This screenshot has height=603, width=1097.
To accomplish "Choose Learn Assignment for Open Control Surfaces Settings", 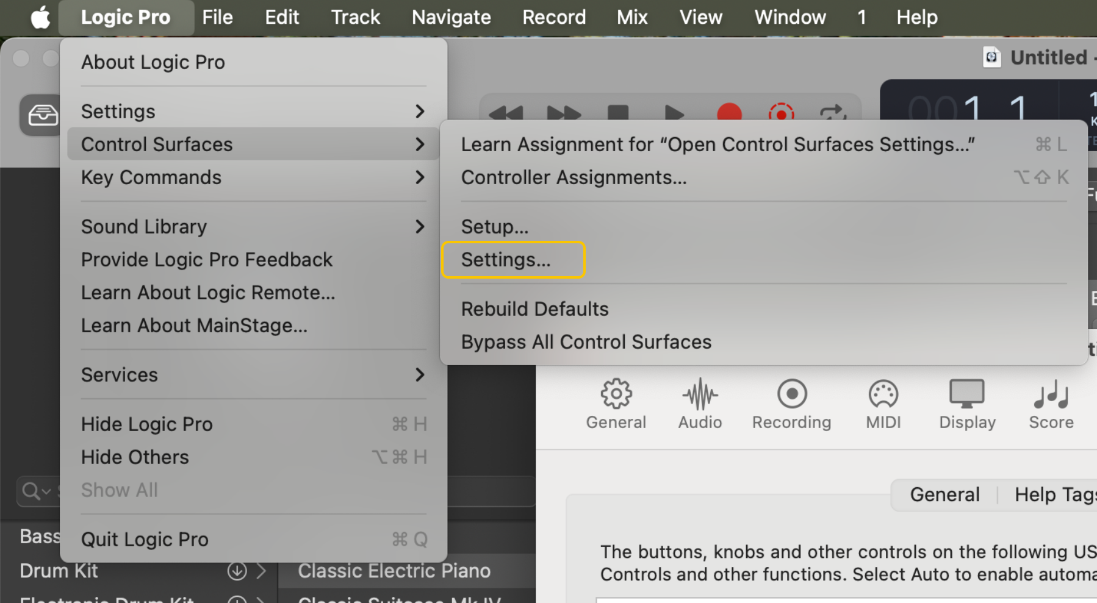I will [x=764, y=144].
